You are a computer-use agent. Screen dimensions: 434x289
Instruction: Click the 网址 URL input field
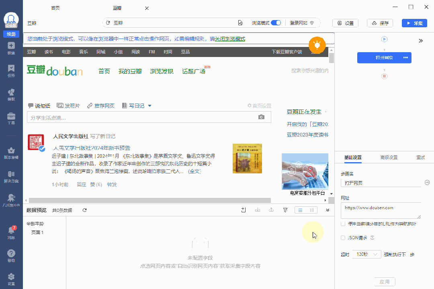tap(381, 210)
